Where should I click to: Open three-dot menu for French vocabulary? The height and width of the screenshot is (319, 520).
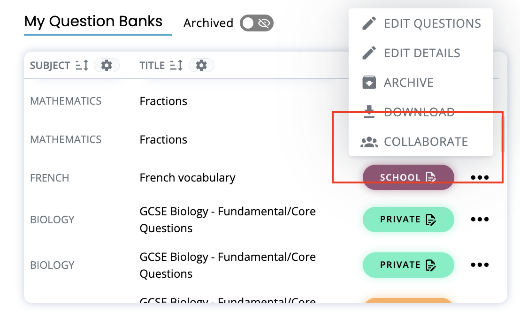pyautogui.click(x=480, y=177)
